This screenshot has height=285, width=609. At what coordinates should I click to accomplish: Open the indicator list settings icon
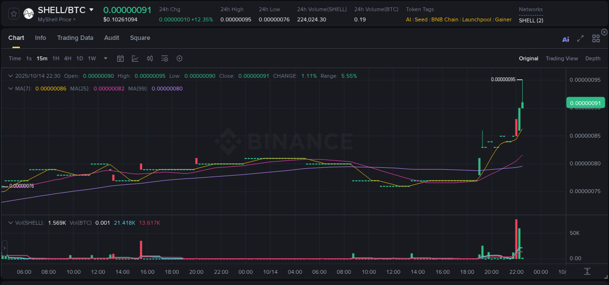(164, 58)
